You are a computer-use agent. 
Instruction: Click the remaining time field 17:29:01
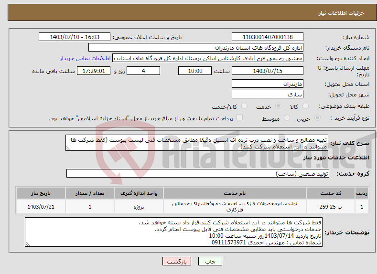(x=94, y=71)
